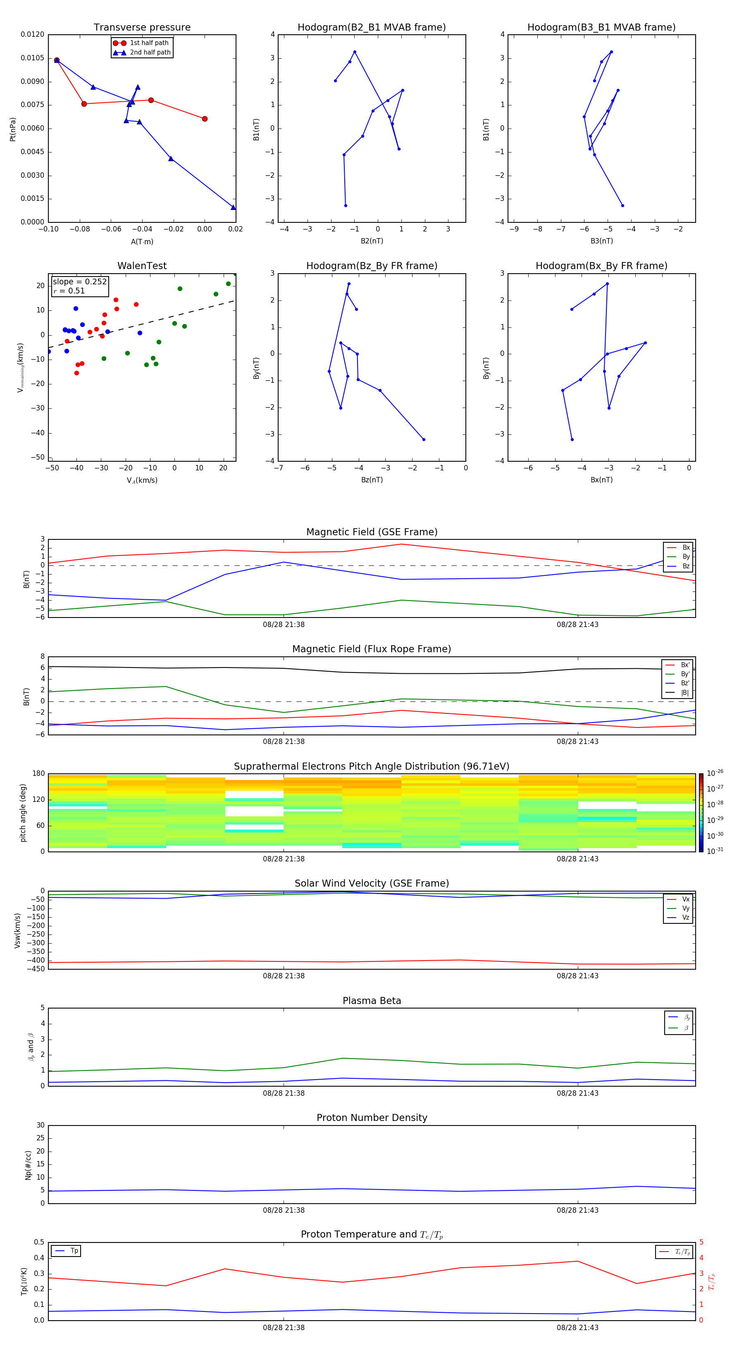Click the 'Bx(nT)' x-axis label
Image resolution: width=744 pixels, height=1364 pixels.
coord(601,480)
